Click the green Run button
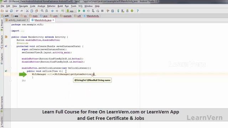The width and height of the screenshot is (228, 128). (79, 11)
